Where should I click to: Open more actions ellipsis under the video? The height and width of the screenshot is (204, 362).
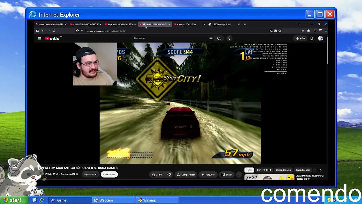(x=239, y=175)
